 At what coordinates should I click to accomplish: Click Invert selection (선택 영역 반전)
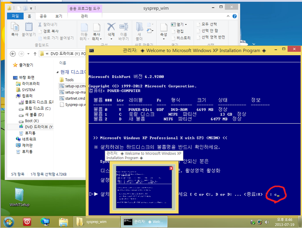(211, 37)
